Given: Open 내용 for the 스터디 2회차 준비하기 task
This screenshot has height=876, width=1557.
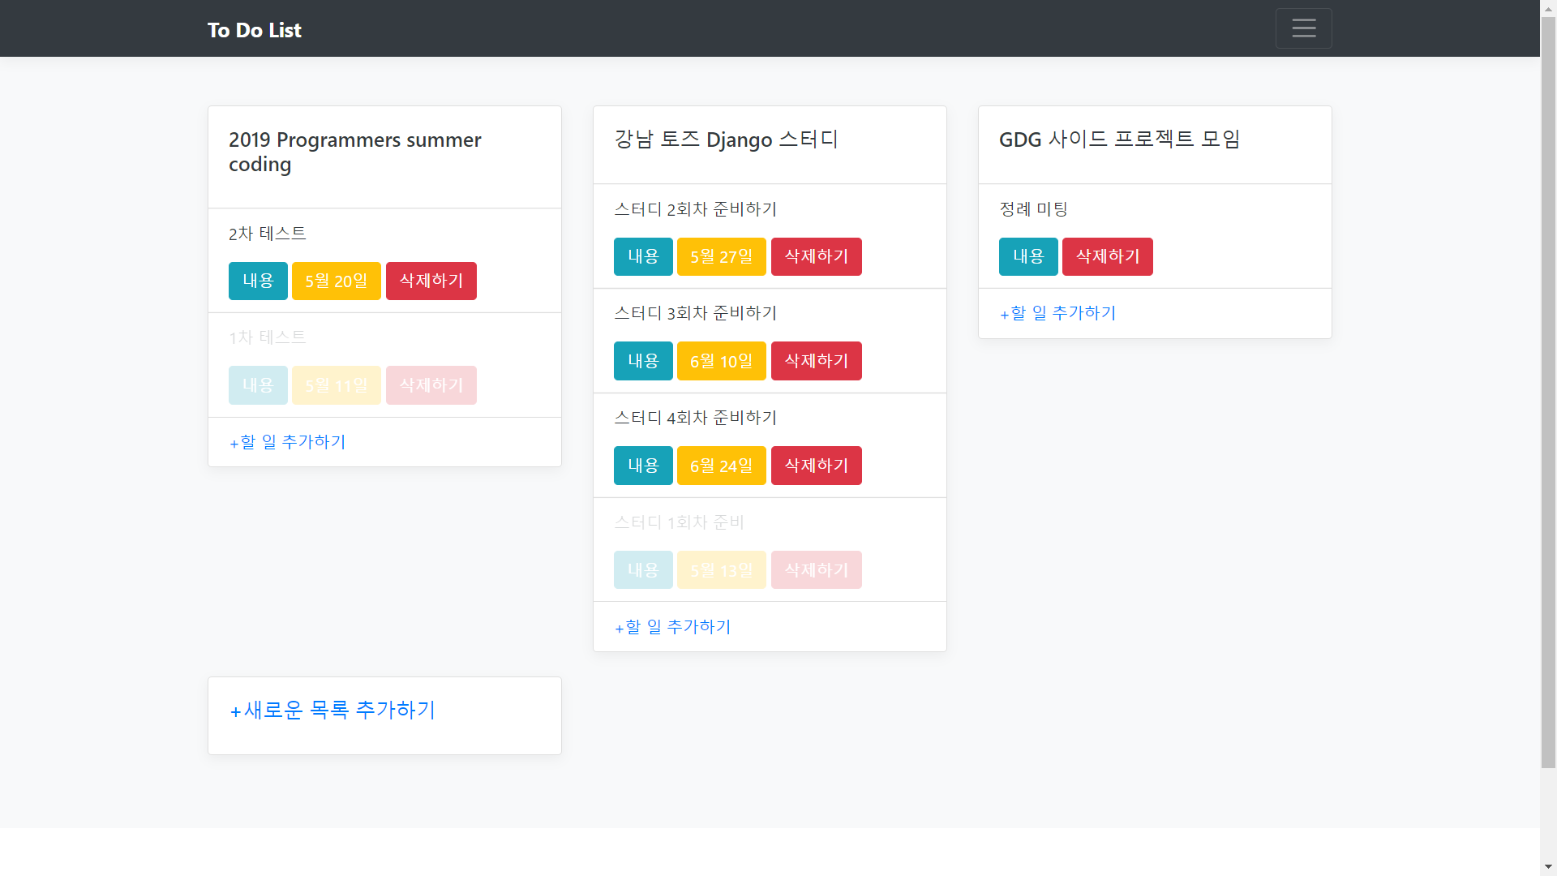Looking at the screenshot, I should pos(643,256).
